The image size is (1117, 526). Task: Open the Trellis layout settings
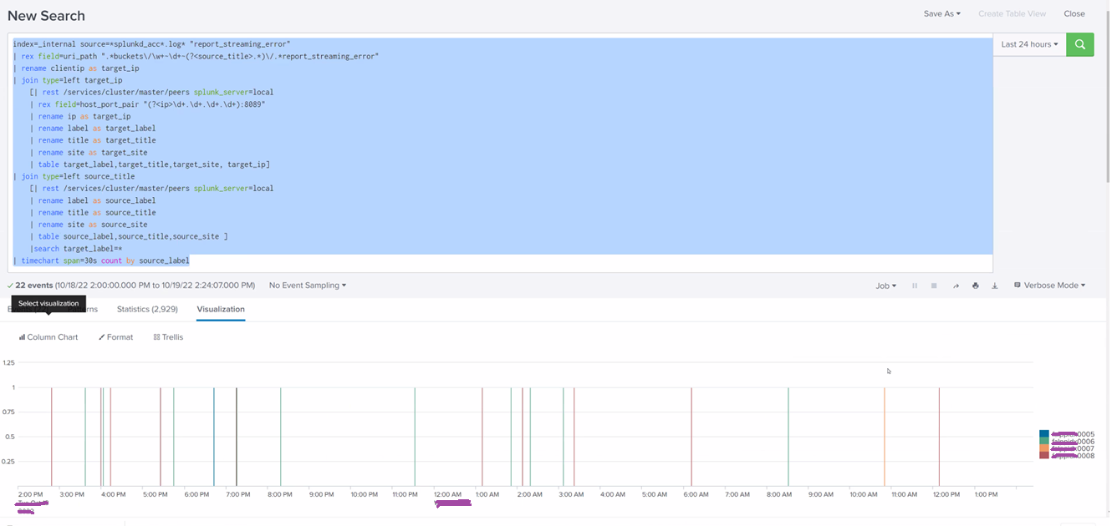coord(168,337)
